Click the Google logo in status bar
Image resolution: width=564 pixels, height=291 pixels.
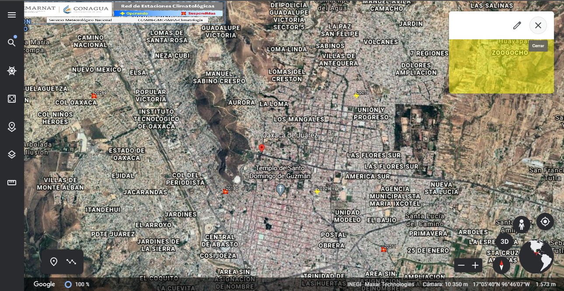pos(44,284)
